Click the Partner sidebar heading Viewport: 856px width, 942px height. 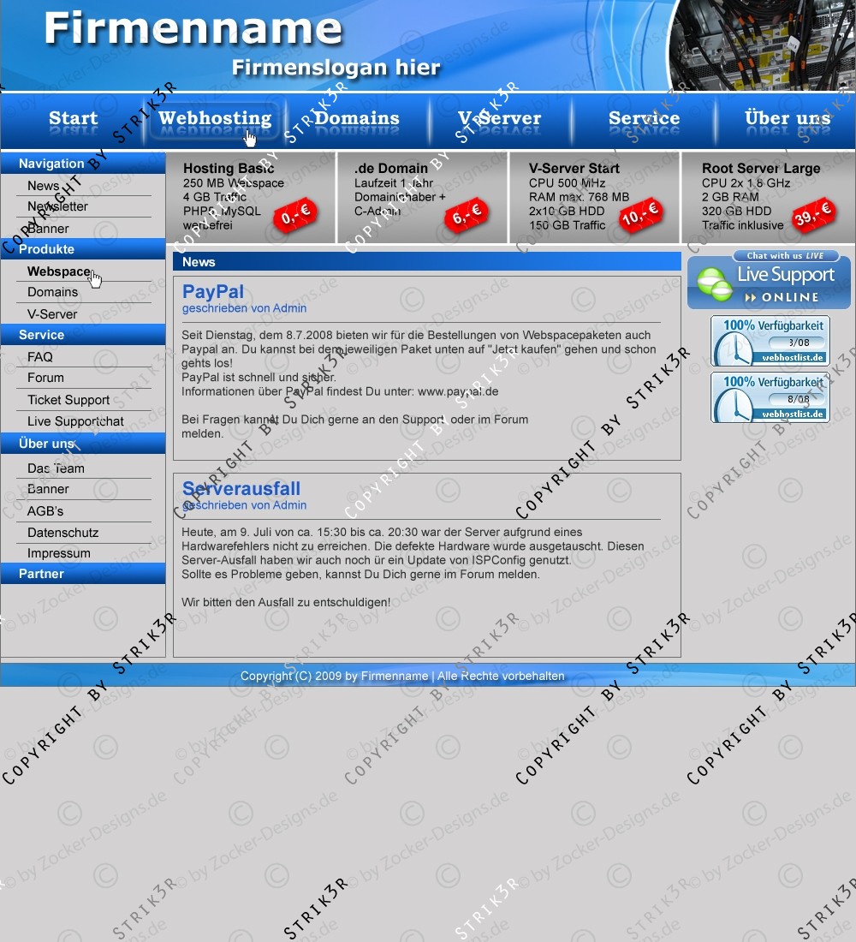(x=83, y=574)
